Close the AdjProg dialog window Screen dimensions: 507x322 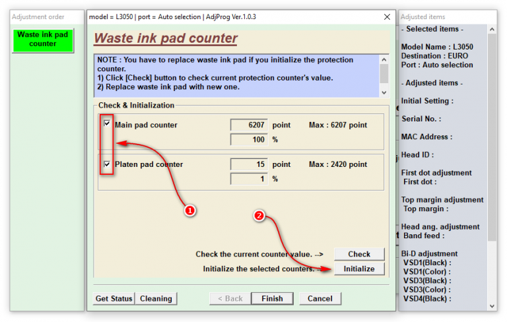pyautogui.click(x=387, y=16)
